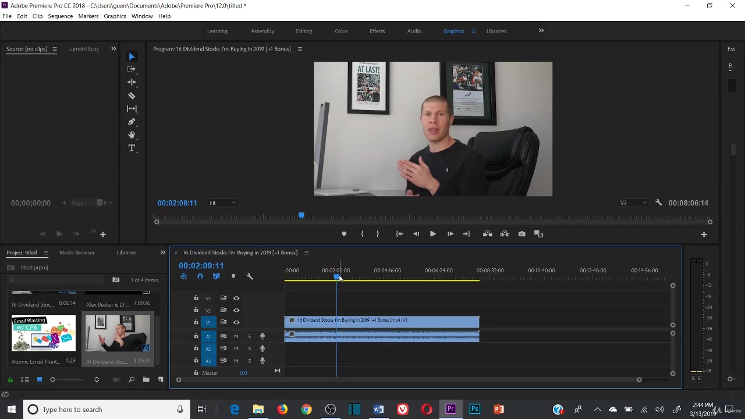Select the Selection tool arrow
Screen dimensions: 745x419
pos(132,56)
